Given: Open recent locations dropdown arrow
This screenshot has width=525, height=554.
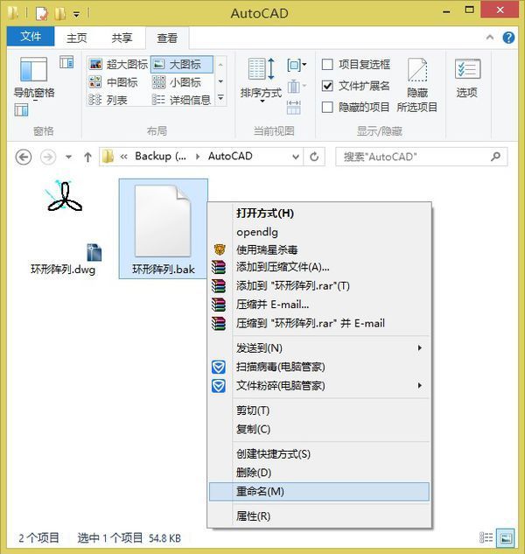Looking at the screenshot, I should pyautogui.click(x=68, y=157).
